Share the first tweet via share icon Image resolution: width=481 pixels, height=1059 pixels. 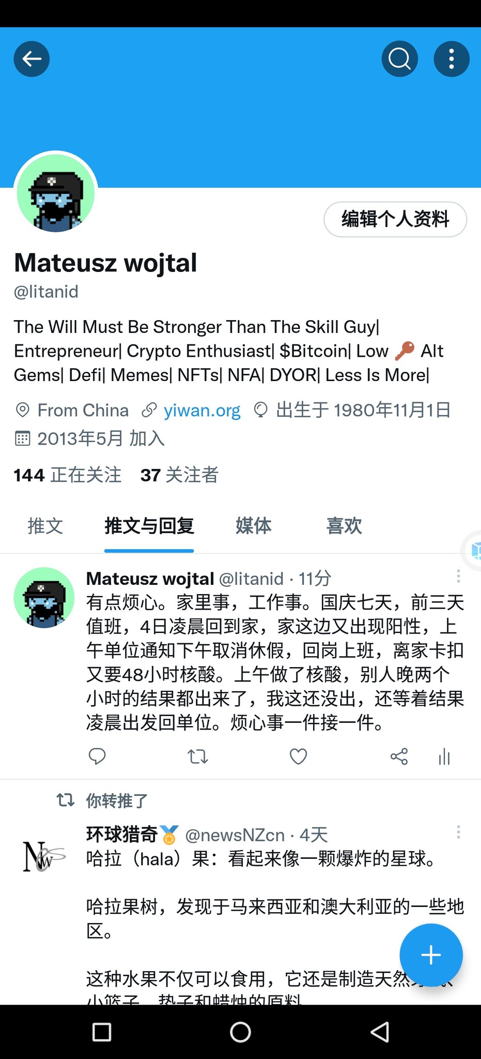click(399, 757)
